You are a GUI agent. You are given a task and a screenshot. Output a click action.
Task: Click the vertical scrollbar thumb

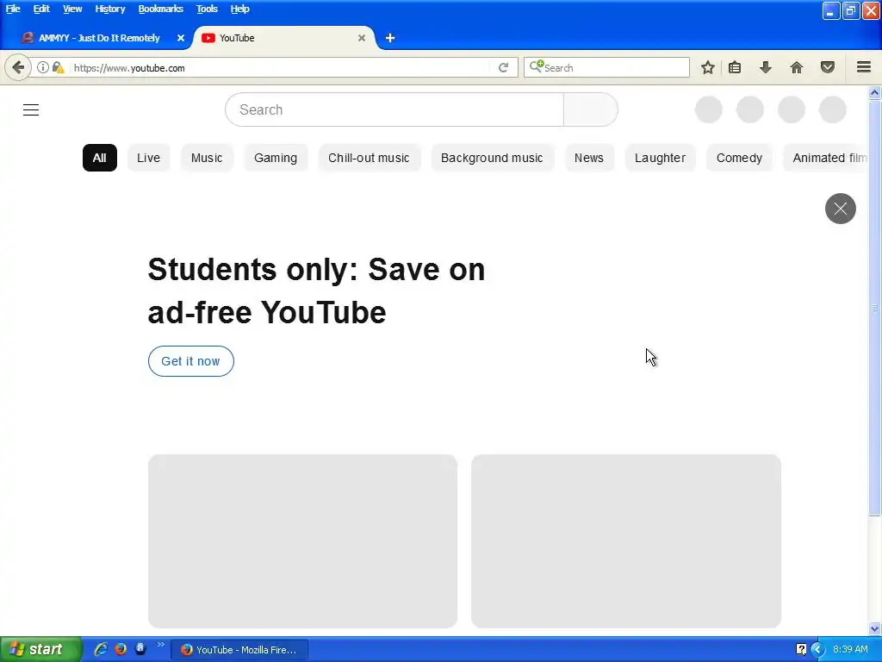874,308
